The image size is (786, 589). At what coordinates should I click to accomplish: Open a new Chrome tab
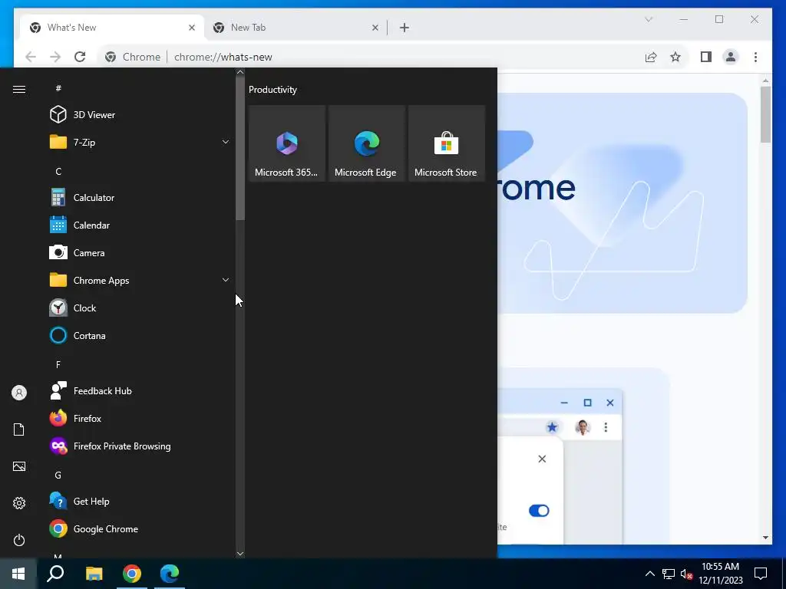[x=404, y=28]
